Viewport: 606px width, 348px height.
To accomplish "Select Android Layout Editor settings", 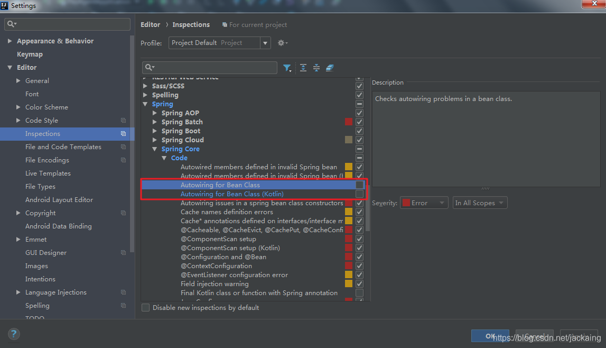I will [59, 200].
